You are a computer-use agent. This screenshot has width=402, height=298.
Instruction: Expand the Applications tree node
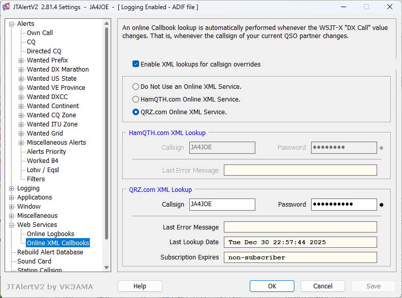[x=11, y=197]
